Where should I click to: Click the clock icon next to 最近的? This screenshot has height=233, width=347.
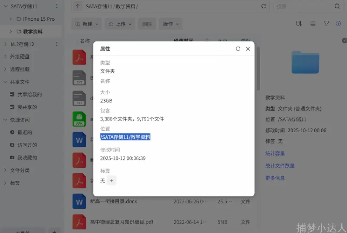(x=12, y=132)
